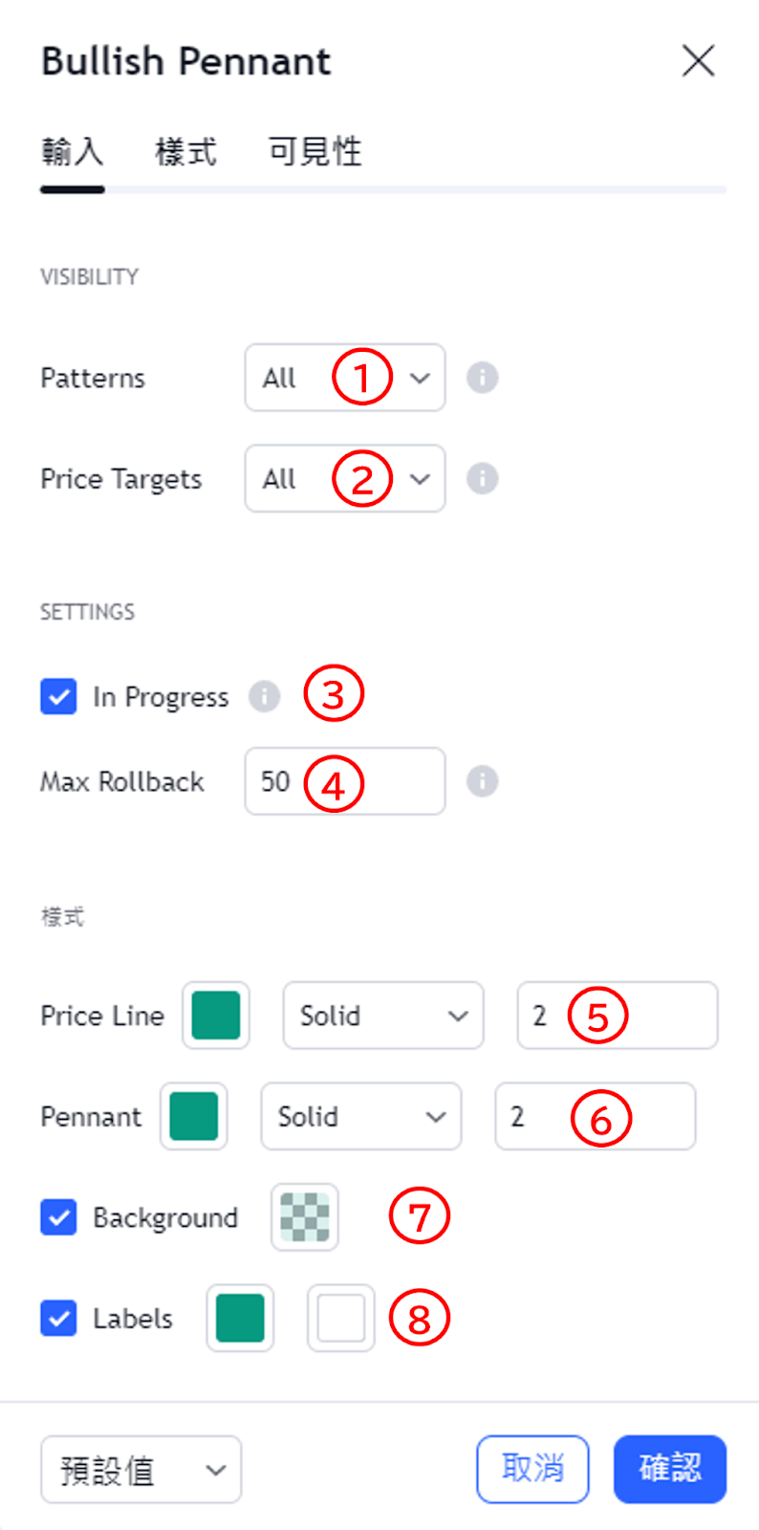
Task: Switch to the 可見性 tab
Action: click(x=315, y=152)
